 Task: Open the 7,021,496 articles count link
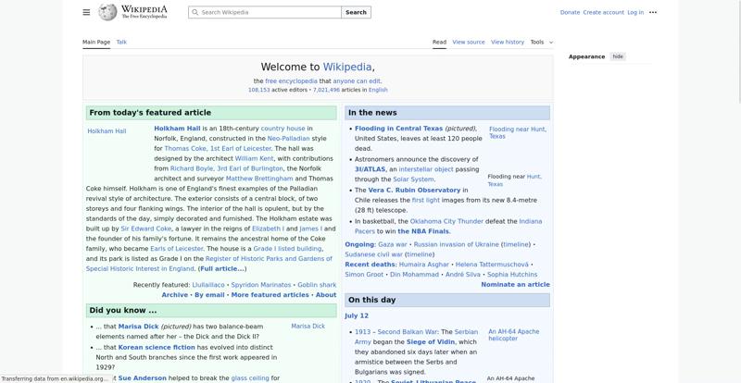click(x=326, y=90)
